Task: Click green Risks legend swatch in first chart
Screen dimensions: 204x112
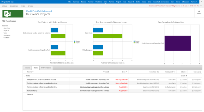Action: pyautogui.click(x=75, y=43)
